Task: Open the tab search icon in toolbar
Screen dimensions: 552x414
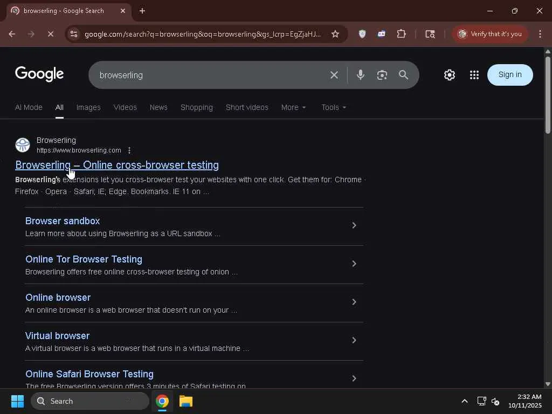Action: [x=430, y=34]
